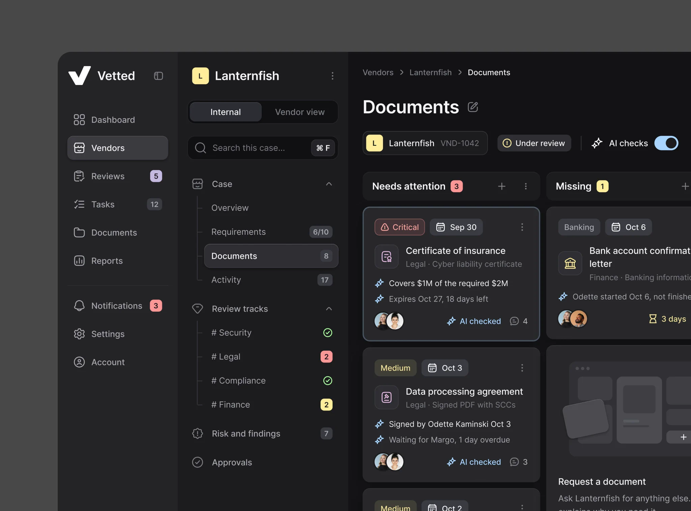Open comments on Data processing agreement card
Viewport: 691px width, 511px height.
(x=519, y=462)
